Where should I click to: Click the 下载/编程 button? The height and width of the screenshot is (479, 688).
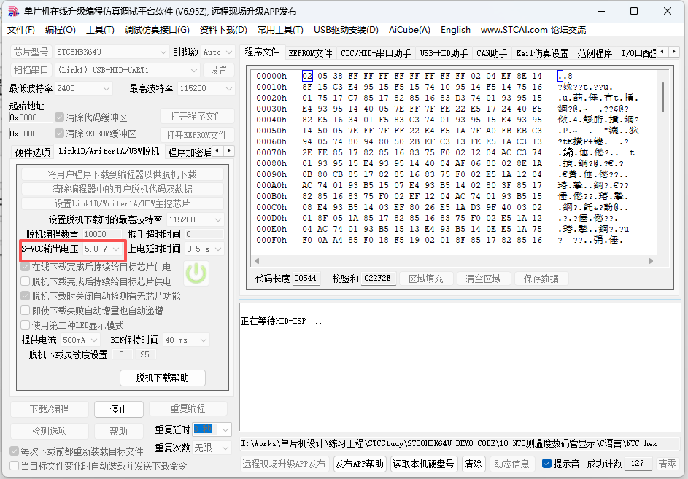coord(49,410)
